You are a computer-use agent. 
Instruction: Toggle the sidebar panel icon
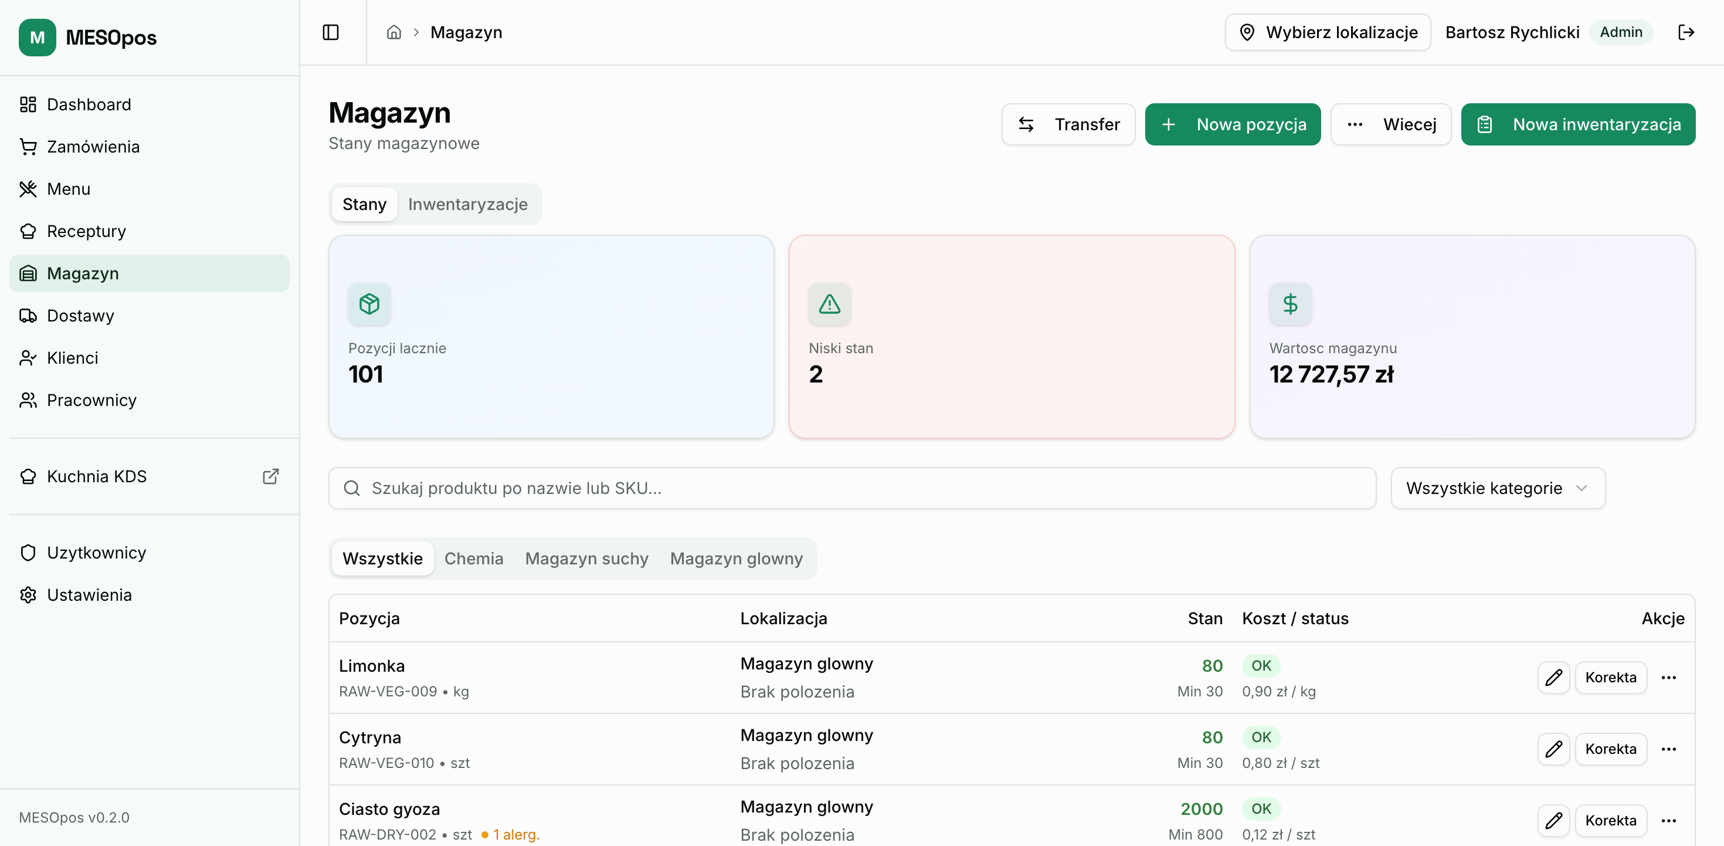click(331, 32)
